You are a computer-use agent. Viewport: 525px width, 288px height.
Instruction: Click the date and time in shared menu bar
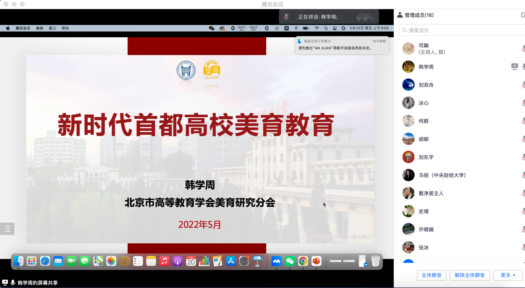(369, 28)
